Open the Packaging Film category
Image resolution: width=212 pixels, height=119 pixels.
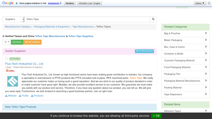pyautogui.click(x=185, y=74)
